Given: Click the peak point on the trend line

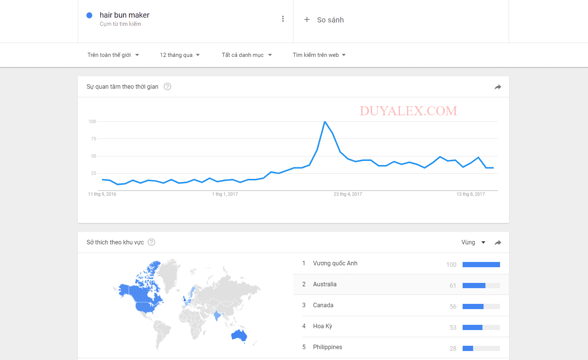Looking at the screenshot, I should [x=325, y=122].
